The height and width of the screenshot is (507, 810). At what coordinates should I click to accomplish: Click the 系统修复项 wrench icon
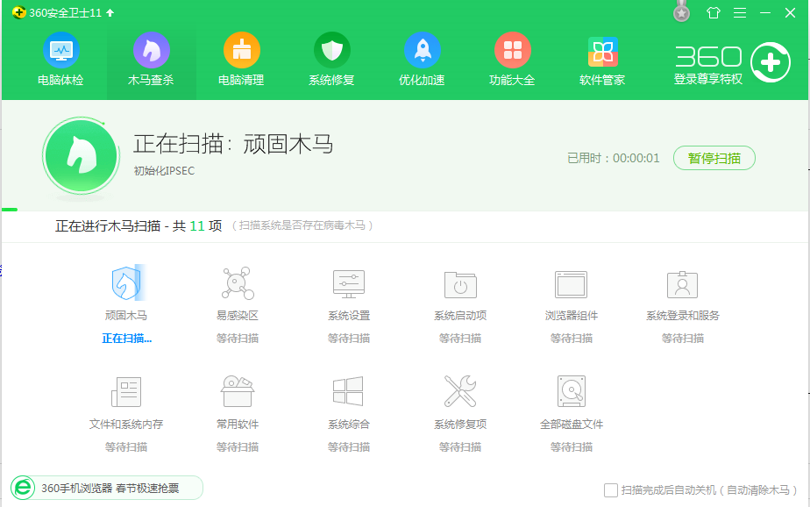pos(460,391)
